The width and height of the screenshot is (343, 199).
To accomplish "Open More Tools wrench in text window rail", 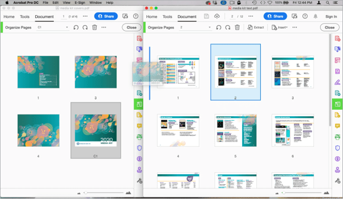I will point(338,181).
